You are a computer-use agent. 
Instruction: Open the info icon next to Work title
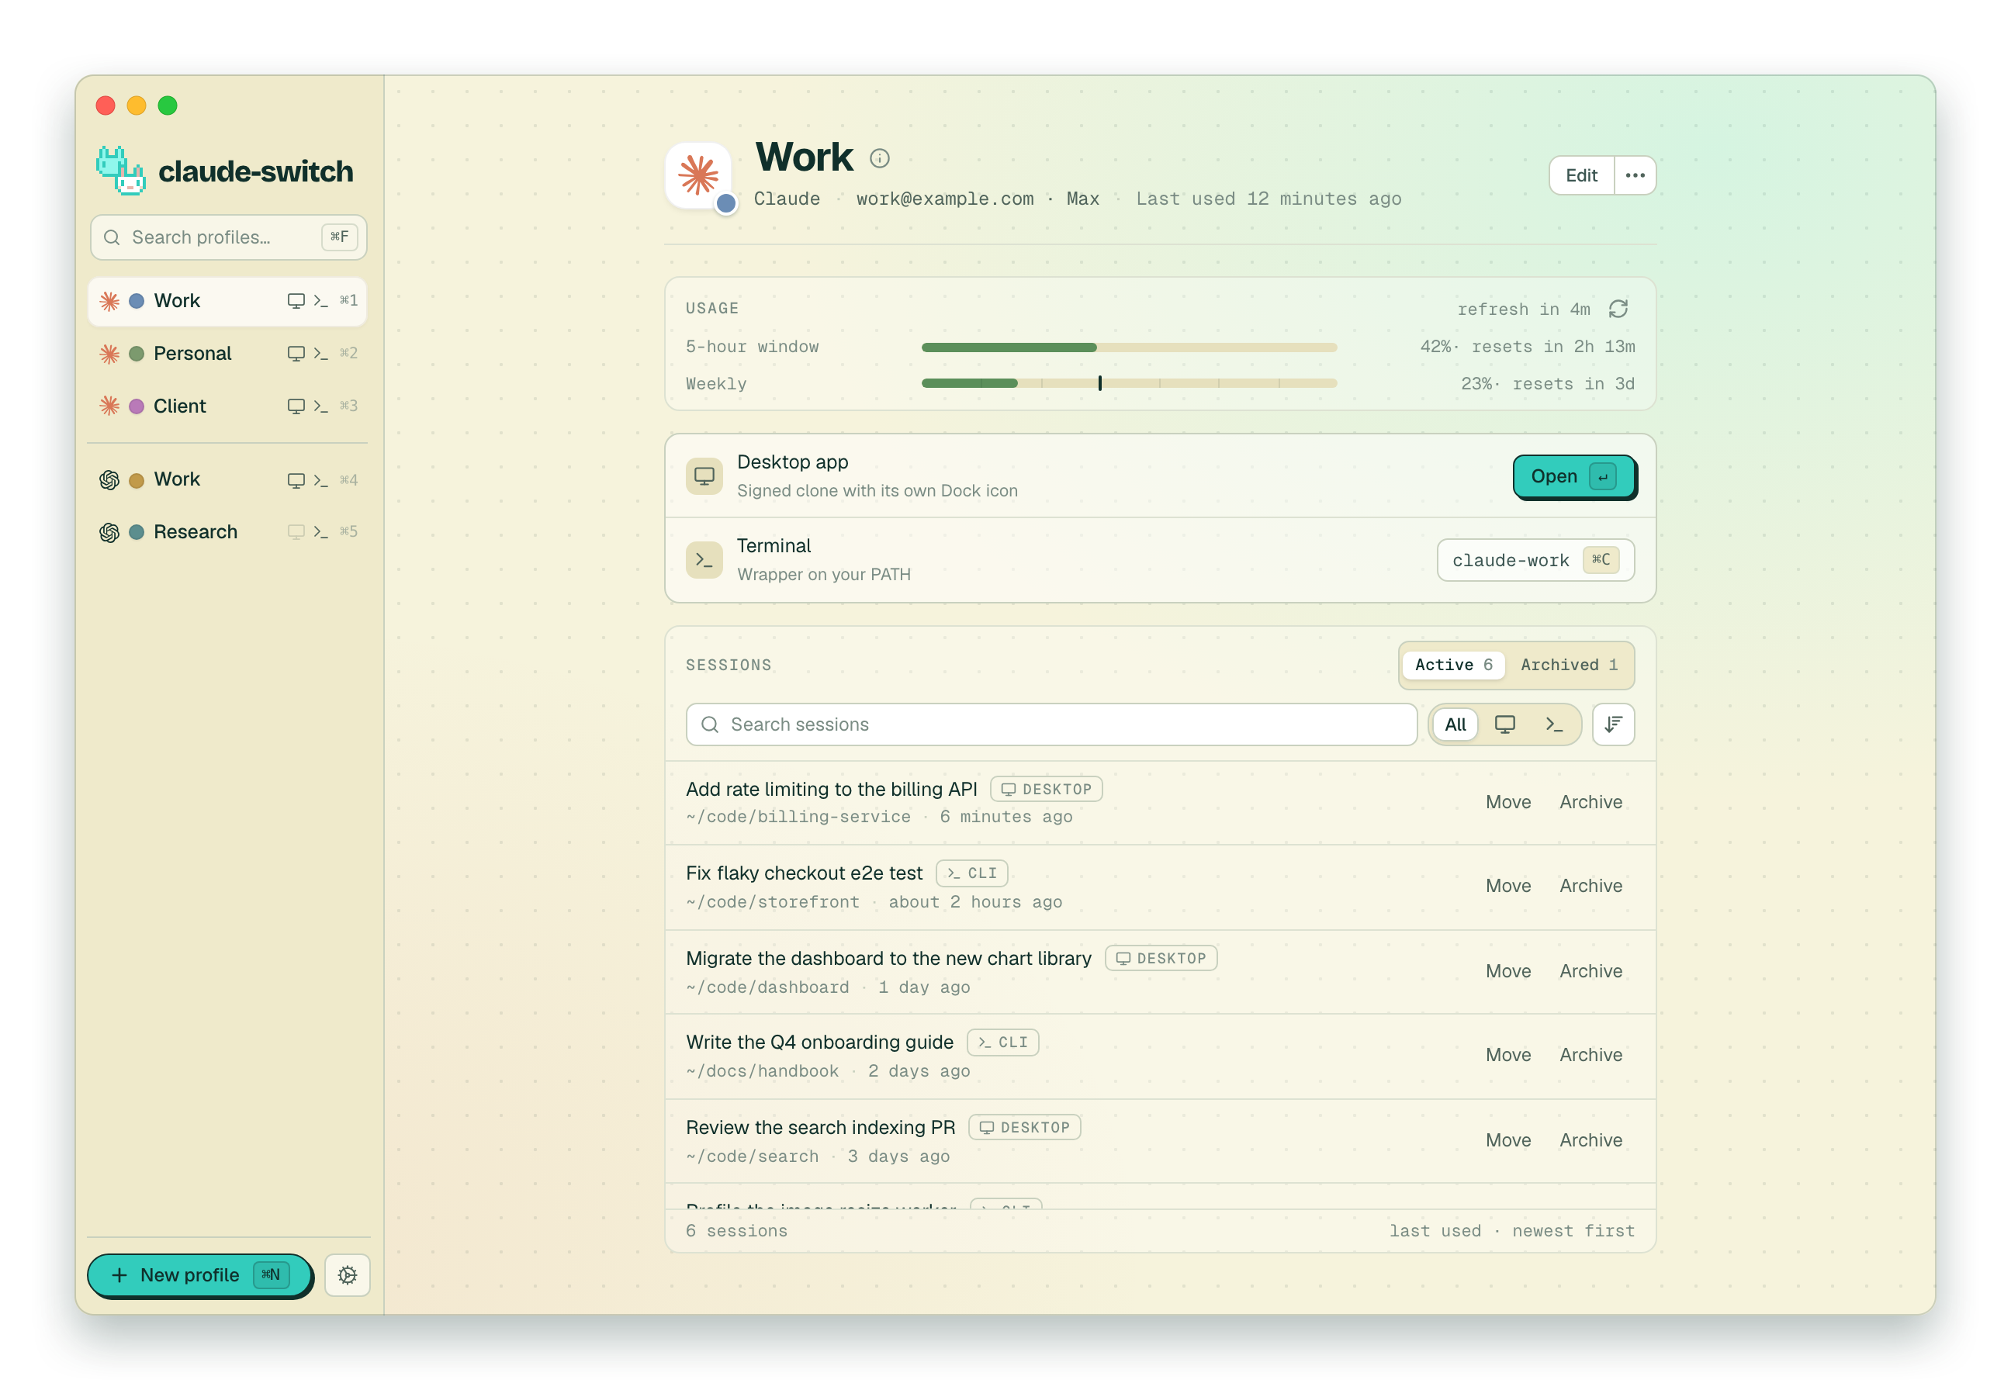pos(880,157)
